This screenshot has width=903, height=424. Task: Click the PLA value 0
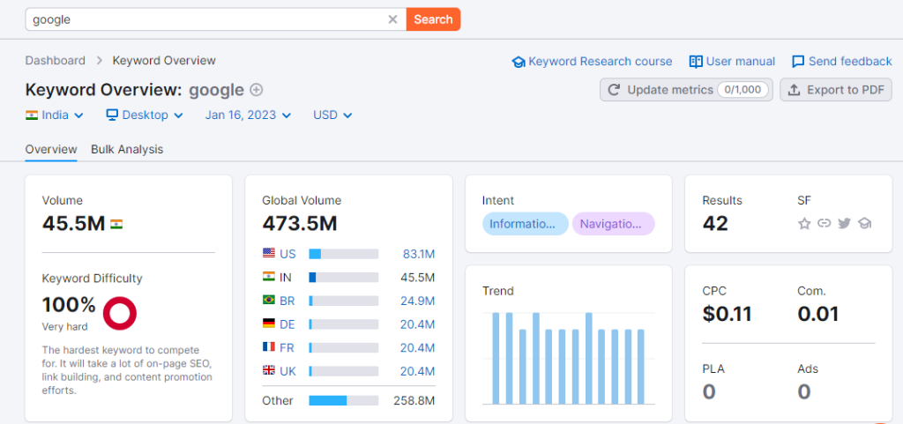point(709,391)
